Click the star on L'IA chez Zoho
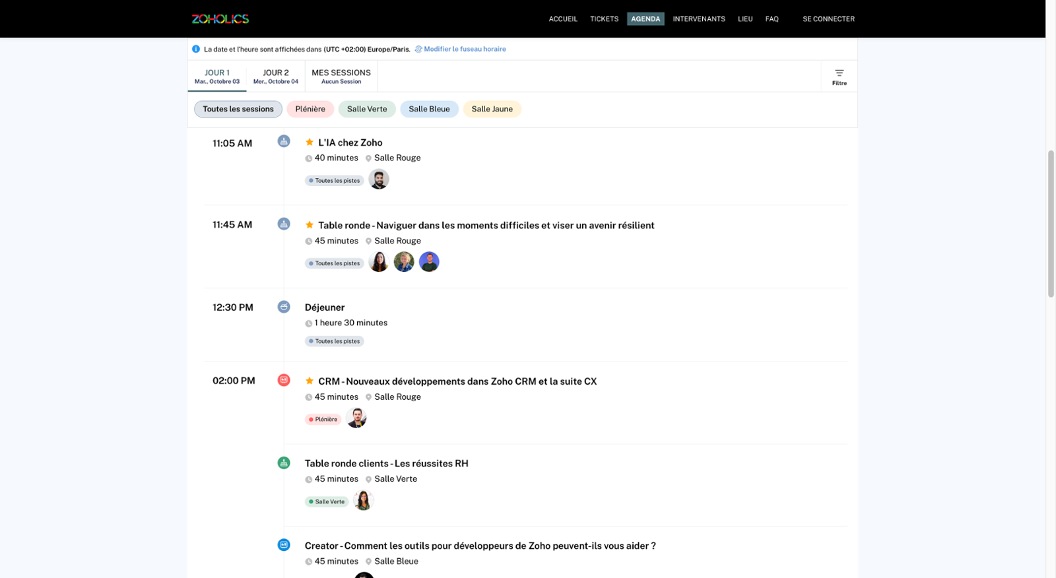This screenshot has width=1056, height=578. (309, 142)
